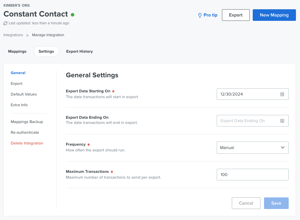
Task: Click 'How often the export should run.' description
Action: tap(95, 150)
